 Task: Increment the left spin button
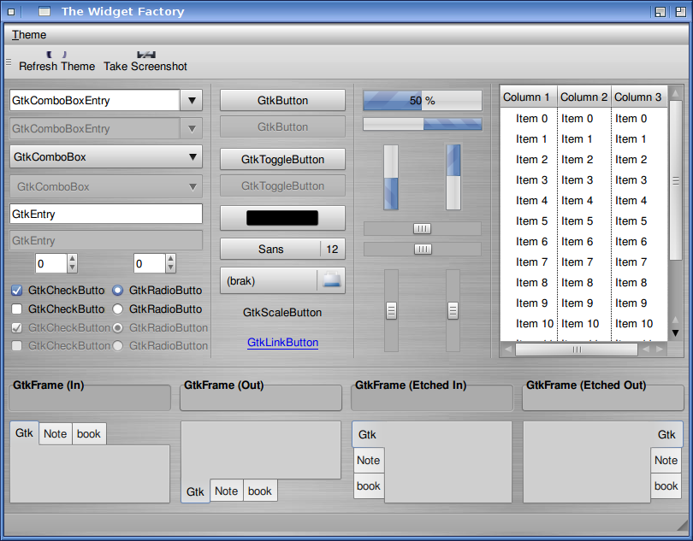[73, 259]
